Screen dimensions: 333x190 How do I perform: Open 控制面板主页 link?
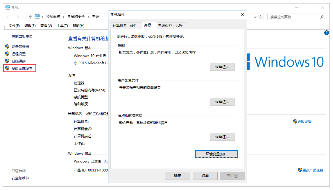(22, 36)
